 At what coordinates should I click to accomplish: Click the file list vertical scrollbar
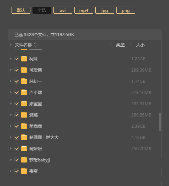click(x=160, y=122)
